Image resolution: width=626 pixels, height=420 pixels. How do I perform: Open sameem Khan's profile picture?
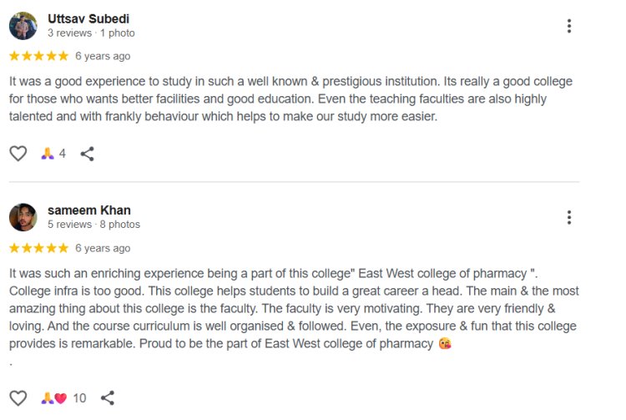[23, 217]
